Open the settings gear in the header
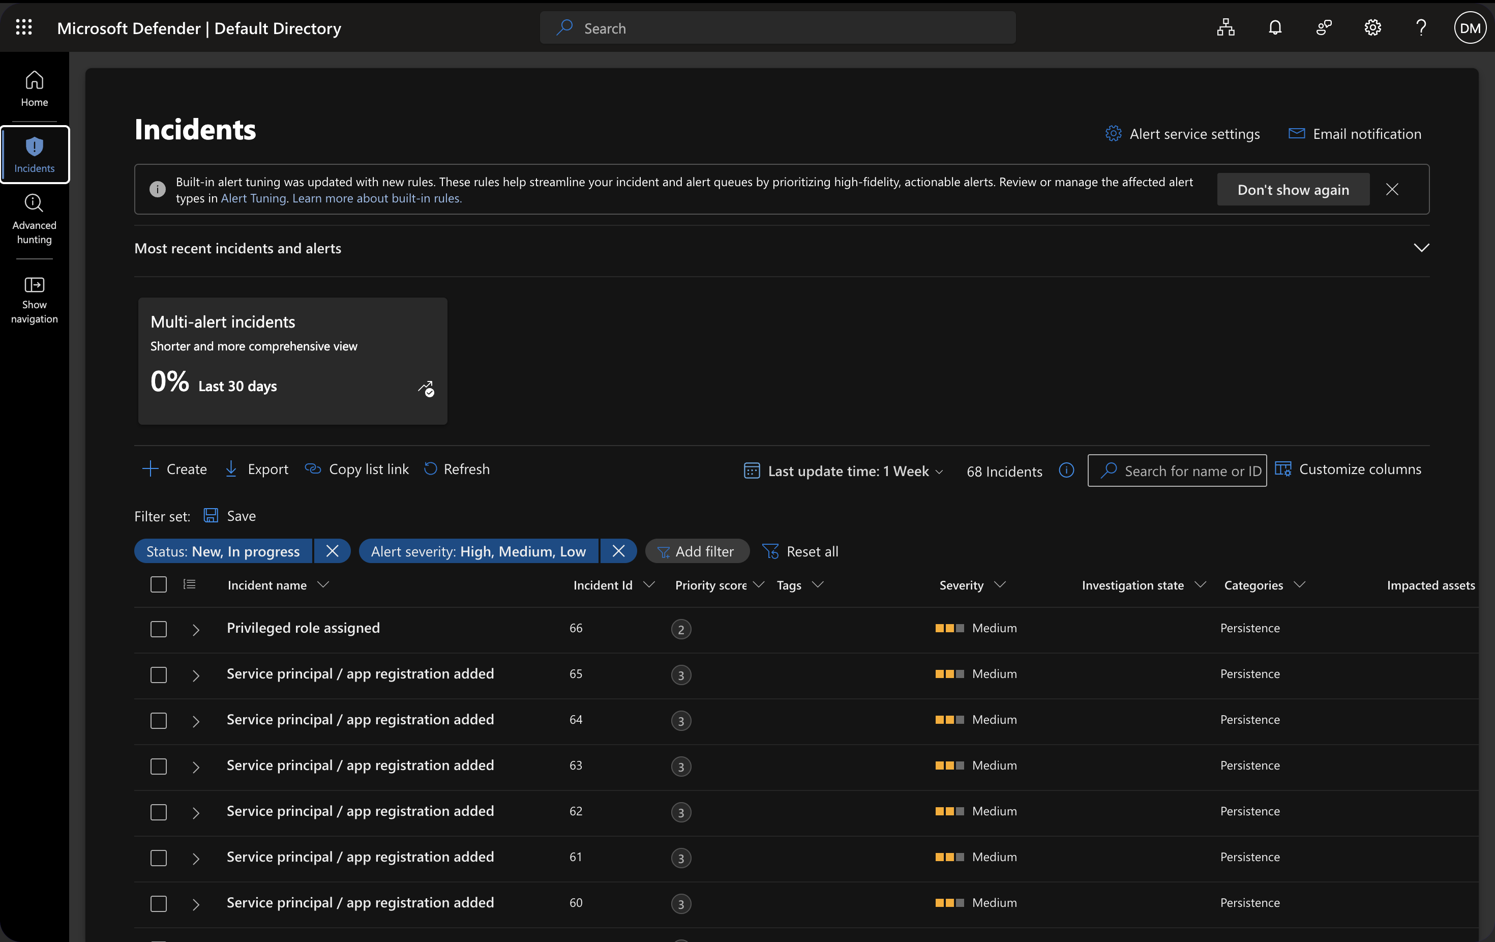This screenshot has height=942, width=1495. [x=1372, y=28]
